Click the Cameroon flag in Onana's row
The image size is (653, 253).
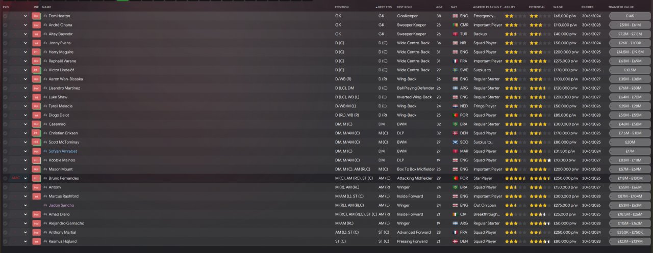click(x=455, y=25)
